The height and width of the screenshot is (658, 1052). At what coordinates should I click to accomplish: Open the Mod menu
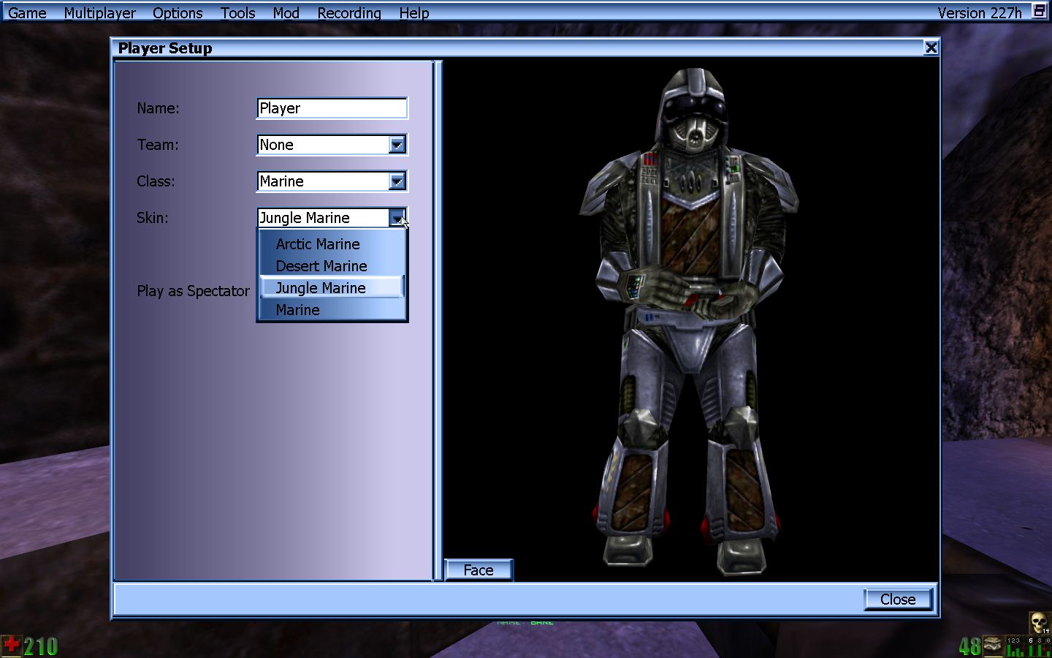(286, 12)
